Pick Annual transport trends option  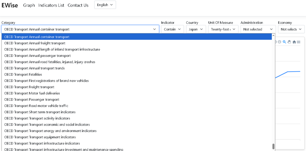coord(137,68)
